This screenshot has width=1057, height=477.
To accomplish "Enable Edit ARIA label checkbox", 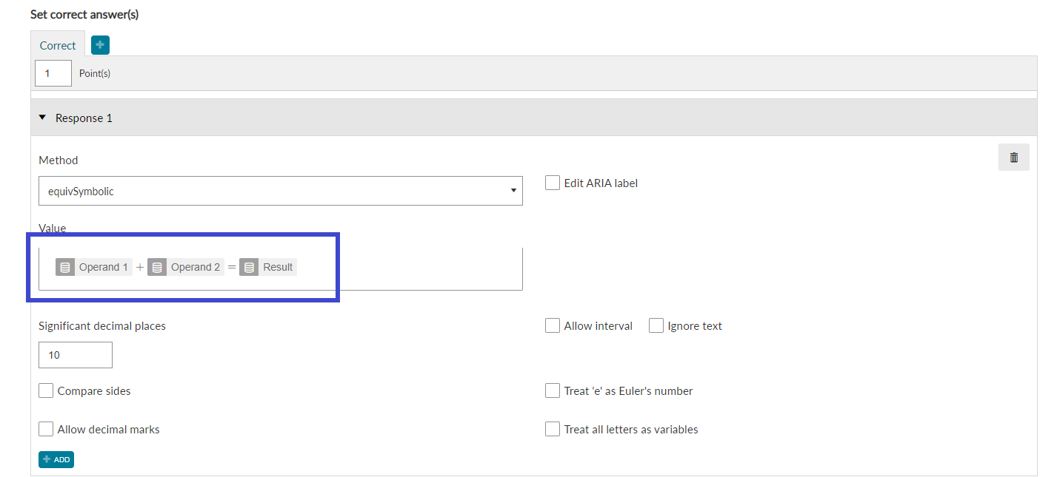I will coord(553,183).
